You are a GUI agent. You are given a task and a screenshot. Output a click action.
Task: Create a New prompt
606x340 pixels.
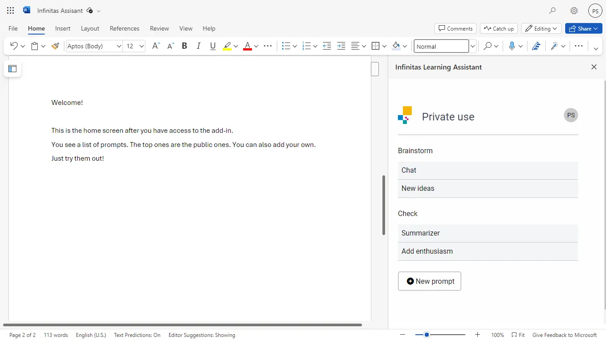[x=429, y=281]
